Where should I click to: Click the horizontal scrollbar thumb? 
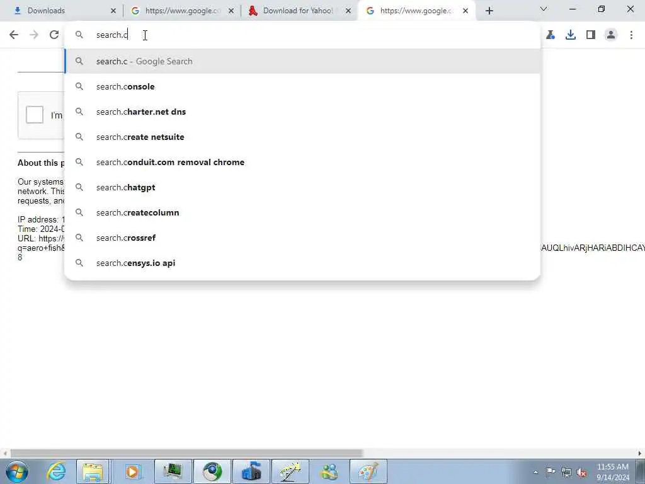point(186,453)
